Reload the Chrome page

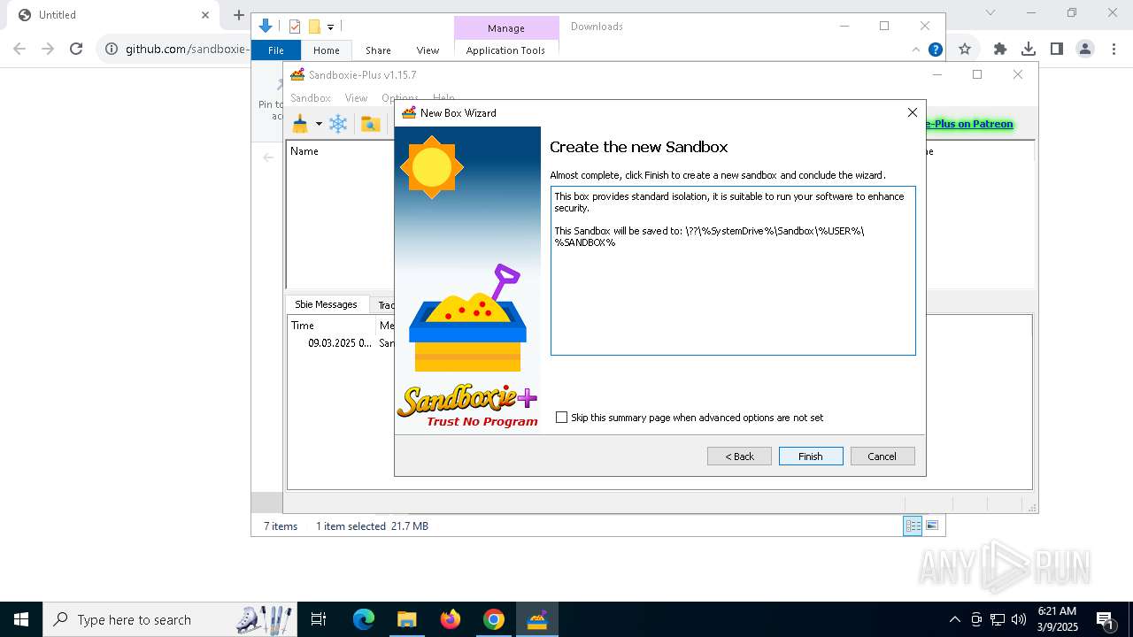76,49
